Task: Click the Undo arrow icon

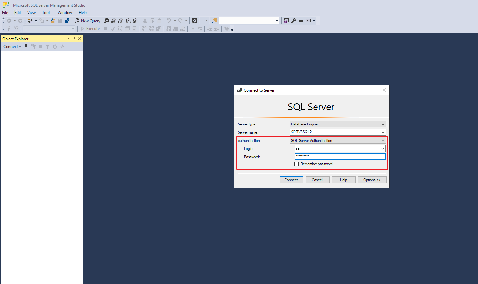Action: (169, 21)
